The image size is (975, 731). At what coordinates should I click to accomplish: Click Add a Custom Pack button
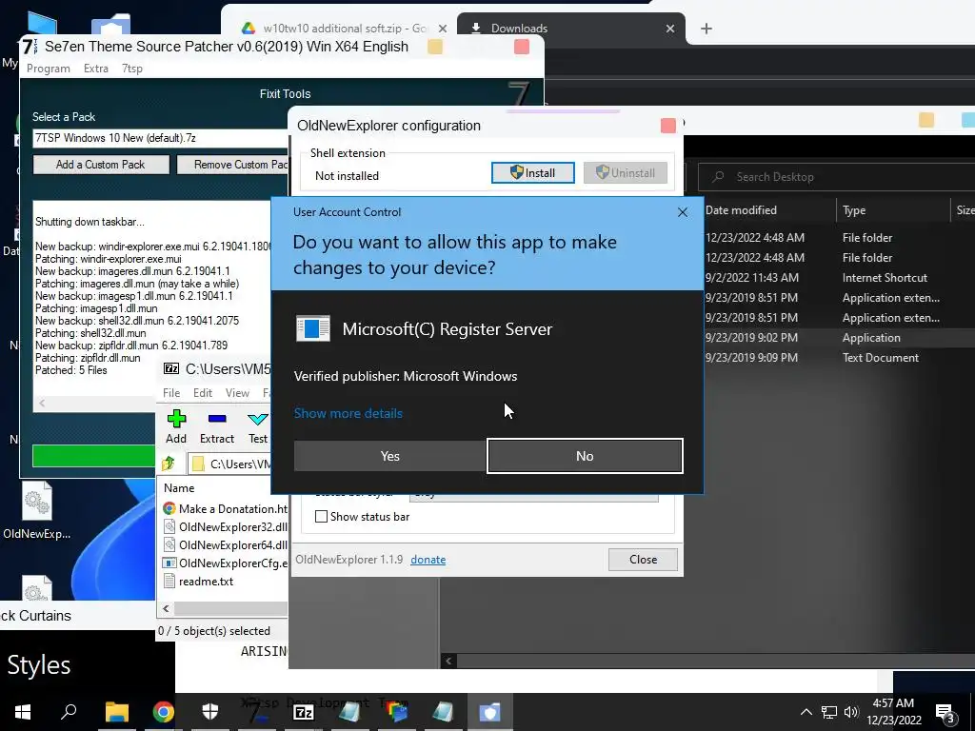tap(101, 165)
